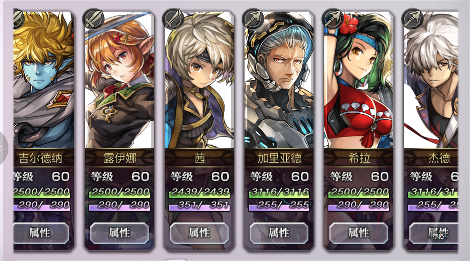
Task: Click the 希拉 name banner
Action: tap(359, 158)
